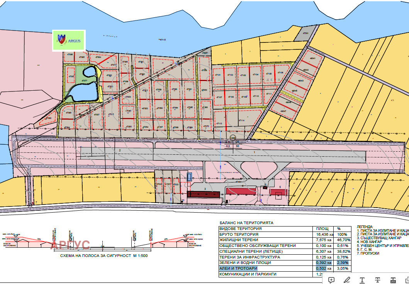This screenshot has width=409, height=284.
Task: Select the highlight text tool
Action: pyautogui.click(x=347, y=279)
